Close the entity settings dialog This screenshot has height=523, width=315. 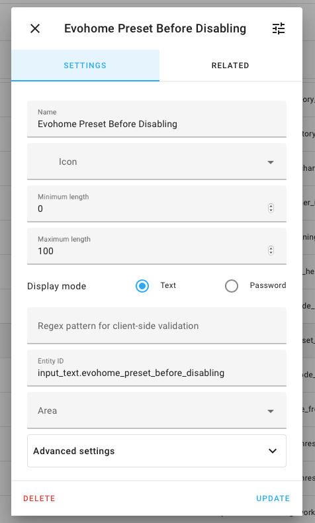(35, 28)
